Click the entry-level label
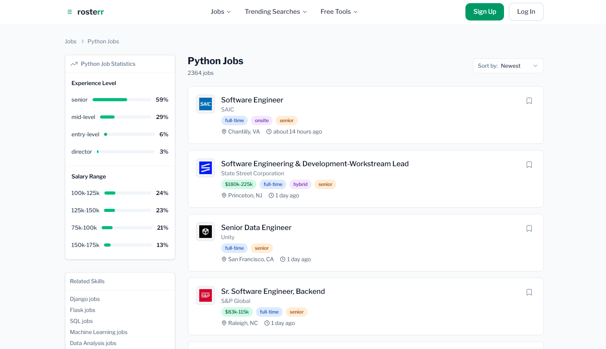 click(85, 134)
